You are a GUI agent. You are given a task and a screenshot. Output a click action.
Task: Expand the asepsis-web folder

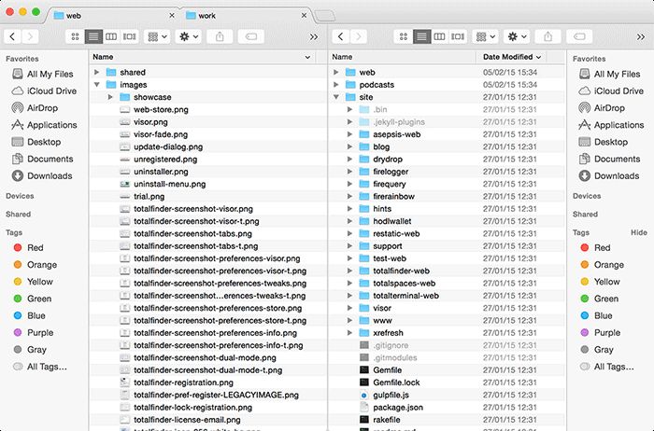349,134
